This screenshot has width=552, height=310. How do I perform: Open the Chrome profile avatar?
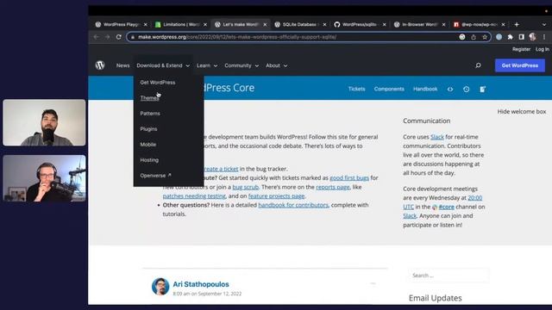coord(532,37)
